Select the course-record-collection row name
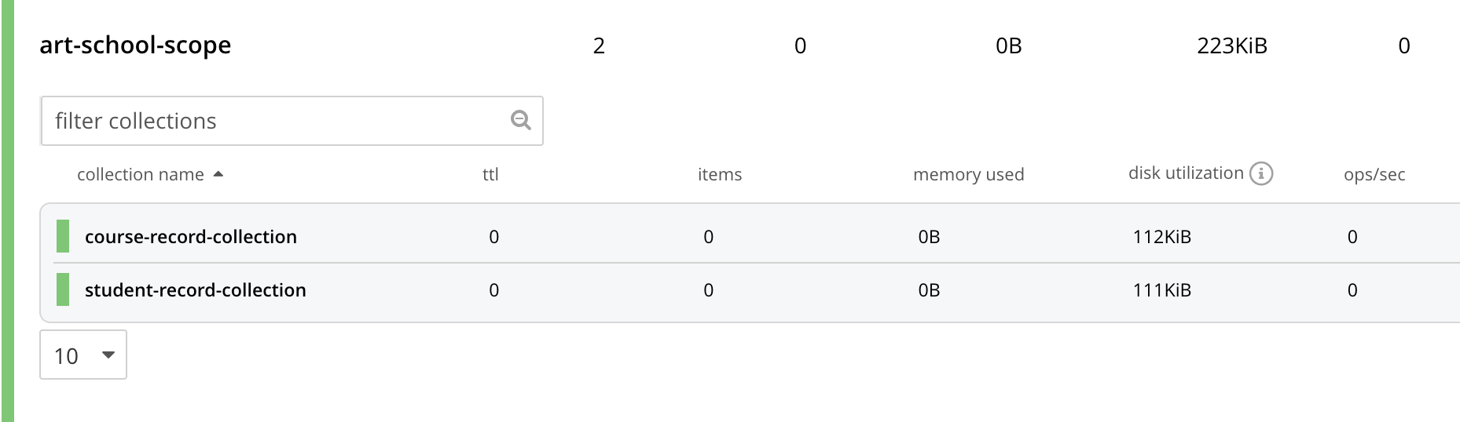The image size is (1460, 422). click(191, 236)
